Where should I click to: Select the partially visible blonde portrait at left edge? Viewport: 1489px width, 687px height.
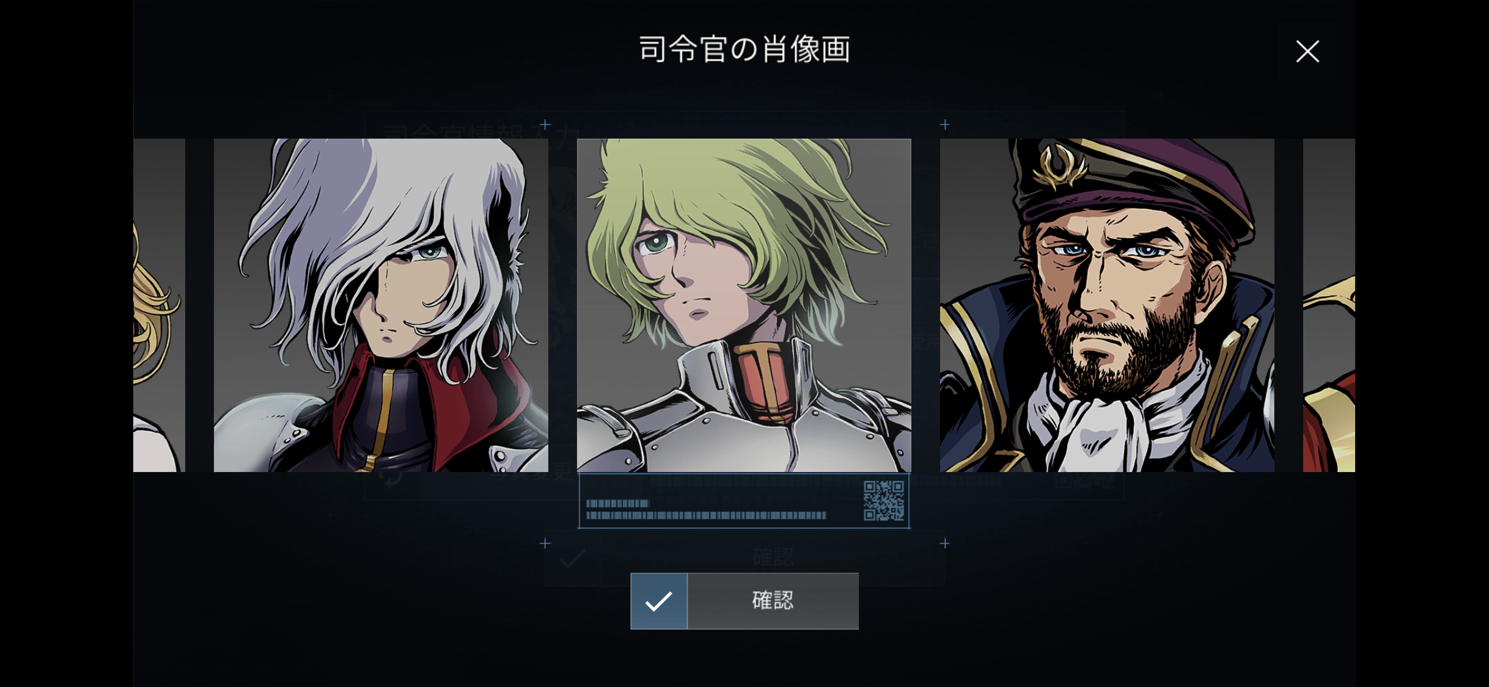pyautogui.click(x=159, y=305)
